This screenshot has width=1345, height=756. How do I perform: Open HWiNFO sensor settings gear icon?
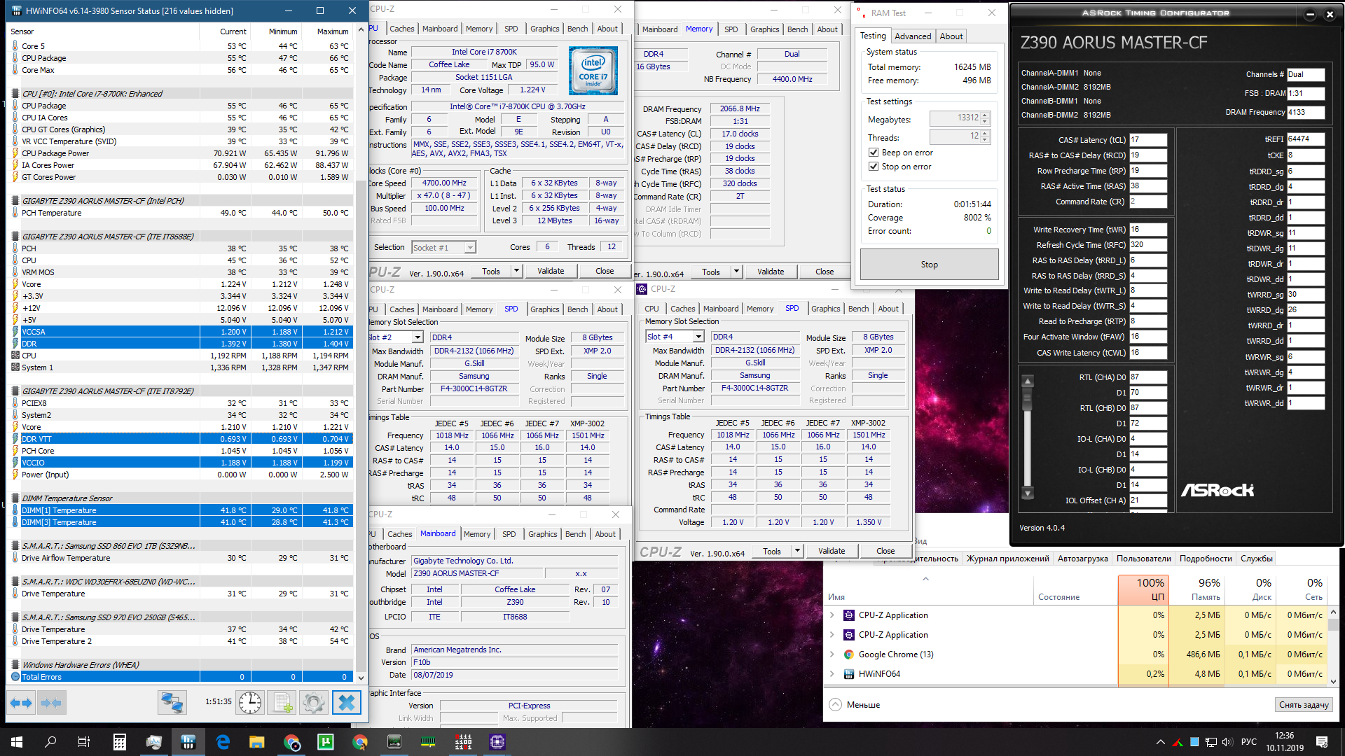[x=314, y=702]
